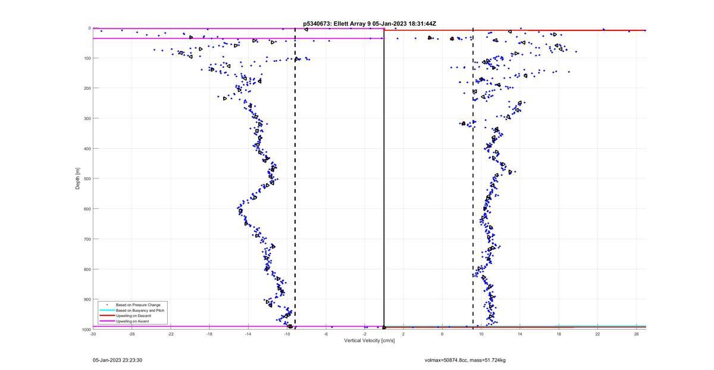Click the x-axis tick label '-22'
The image size is (714, 370).
[171, 334]
